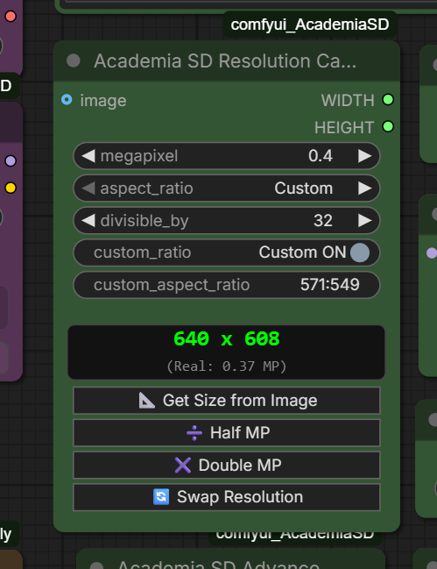
Task: Click the comfyui_AcademiaSD badge above node
Action: pyautogui.click(x=310, y=25)
